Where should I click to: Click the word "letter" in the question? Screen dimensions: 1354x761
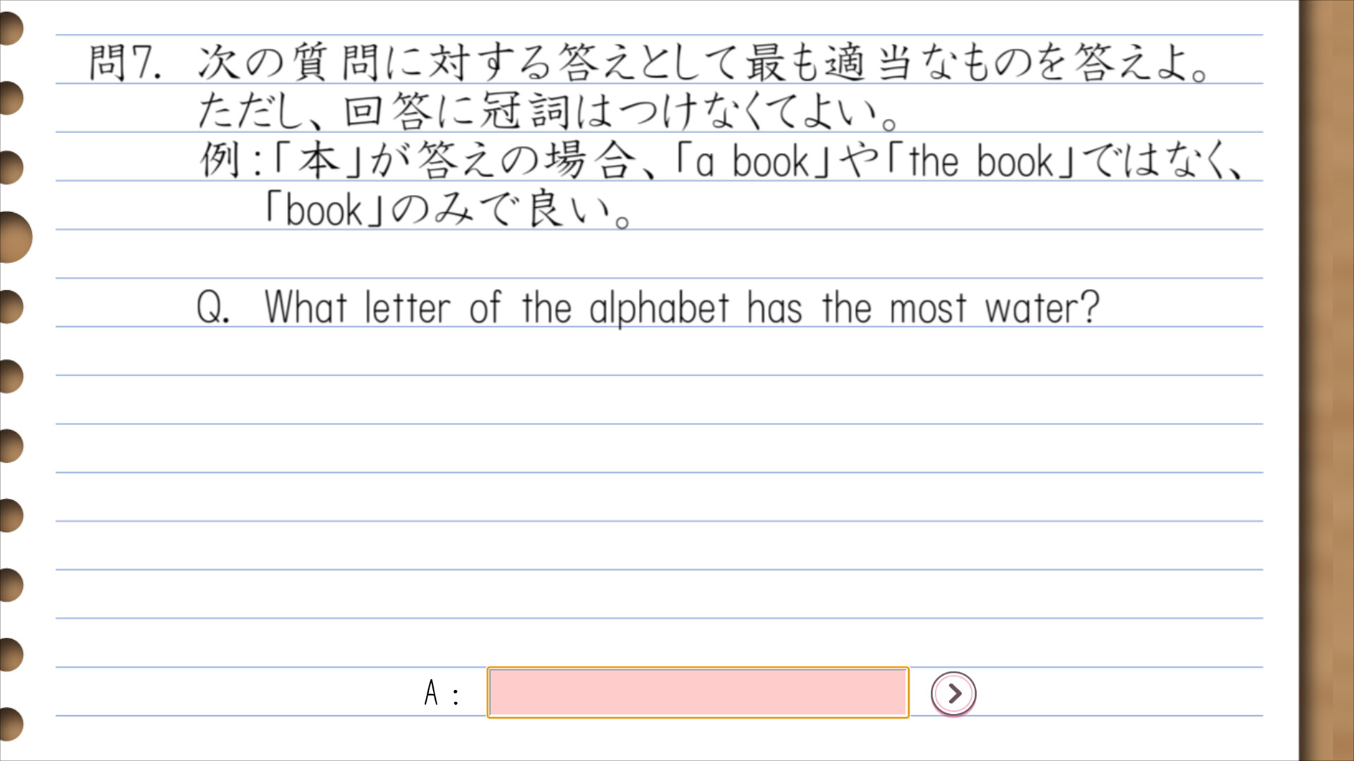pyautogui.click(x=407, y=308)
